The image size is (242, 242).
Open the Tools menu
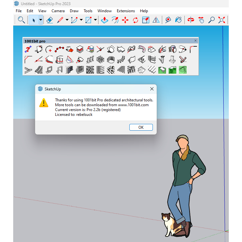click(88, 11)
